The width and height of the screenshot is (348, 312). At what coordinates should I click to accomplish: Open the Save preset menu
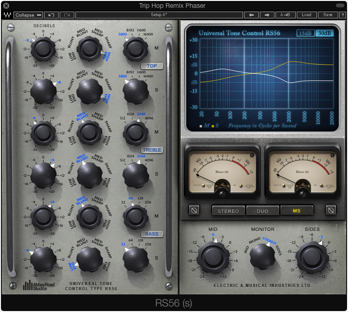328,15
